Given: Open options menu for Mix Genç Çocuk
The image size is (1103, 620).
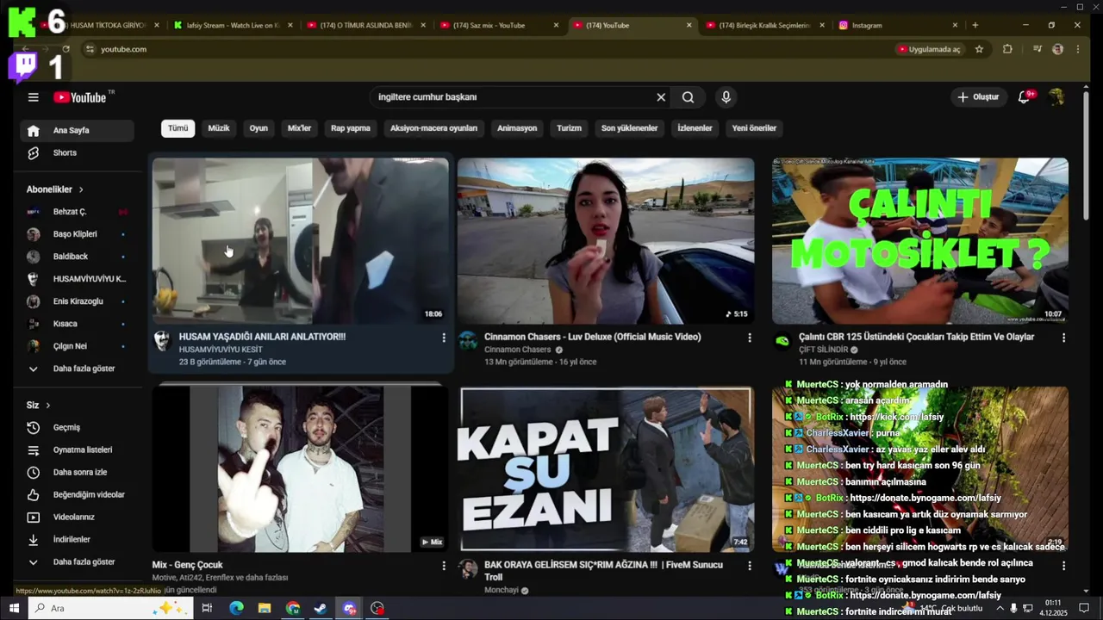Looking at the screenshot, I should pos(444,566).
